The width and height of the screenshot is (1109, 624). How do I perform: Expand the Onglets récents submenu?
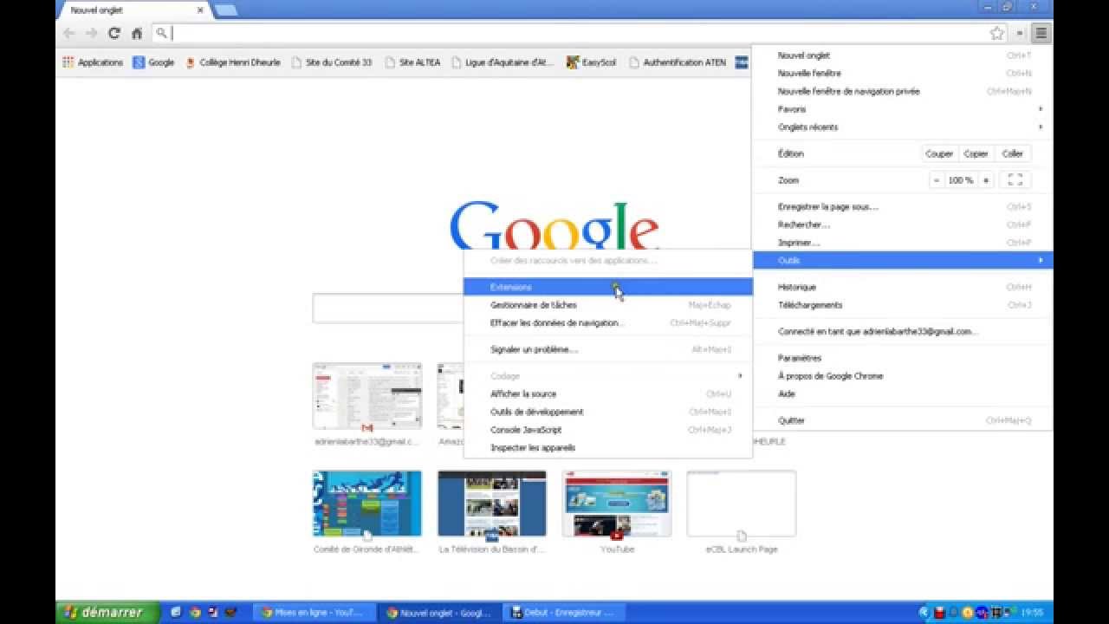902,127
